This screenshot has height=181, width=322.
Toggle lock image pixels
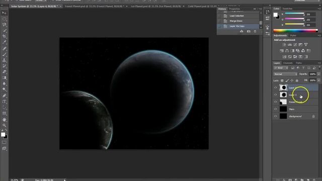coord(287,80)
